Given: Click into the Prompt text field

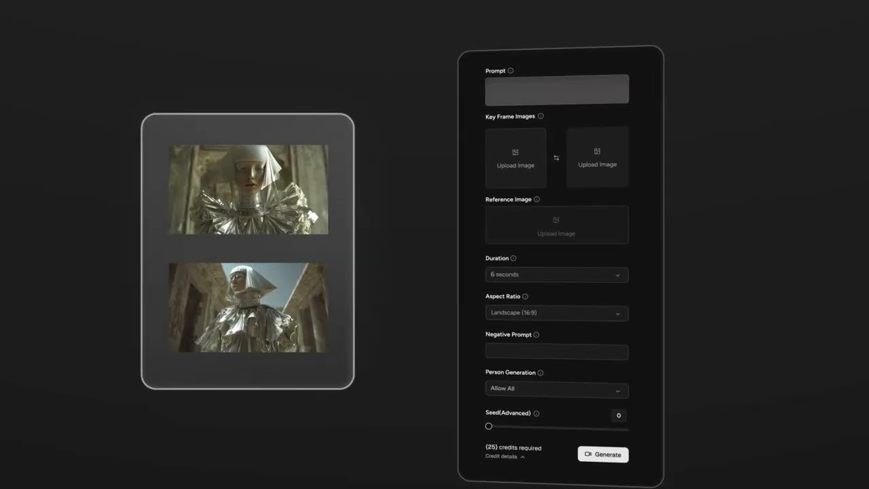Looking at the screenshot, I should pos(556,90).
